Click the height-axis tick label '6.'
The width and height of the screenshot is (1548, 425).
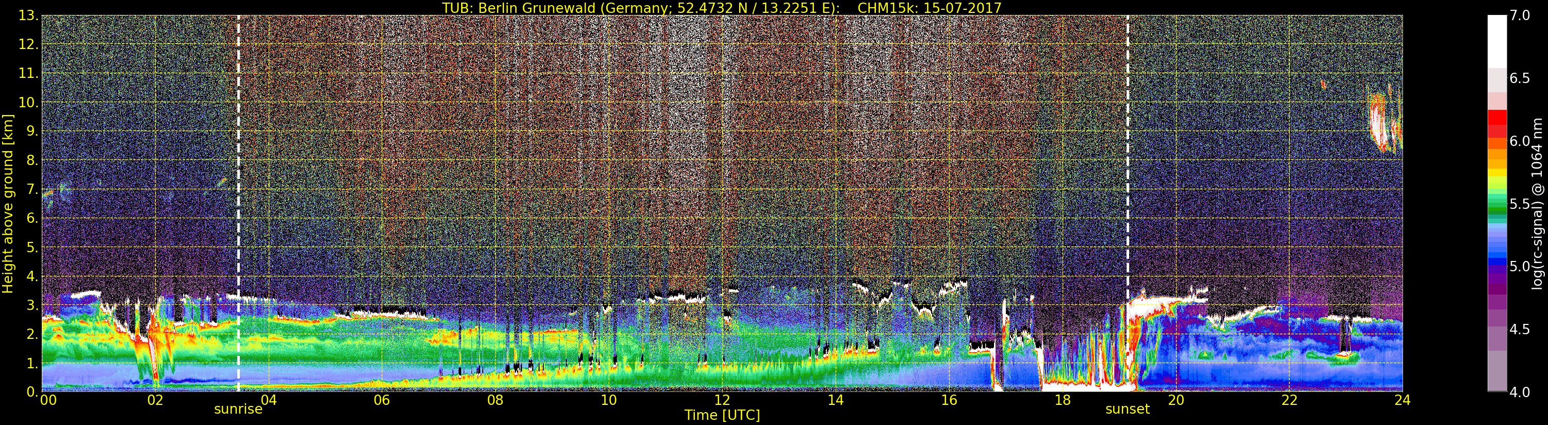(x=32, y=218)
